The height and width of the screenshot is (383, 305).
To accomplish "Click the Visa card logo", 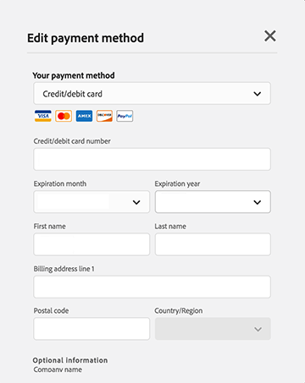I will click(x=43, y=116).
